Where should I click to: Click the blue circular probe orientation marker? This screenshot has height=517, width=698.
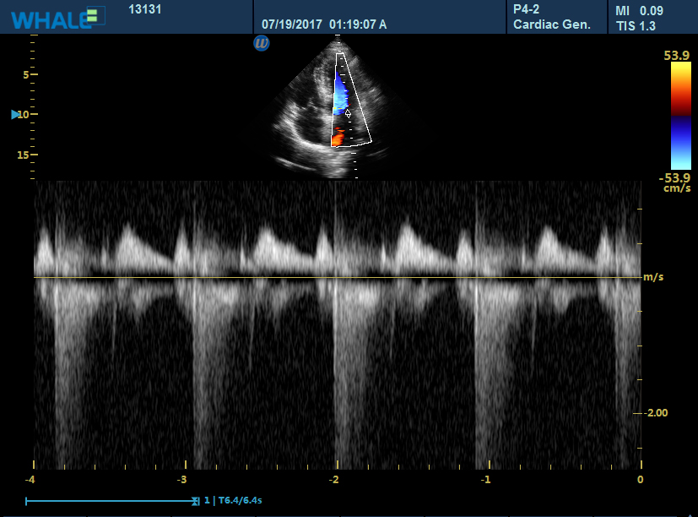click(262, 42)
